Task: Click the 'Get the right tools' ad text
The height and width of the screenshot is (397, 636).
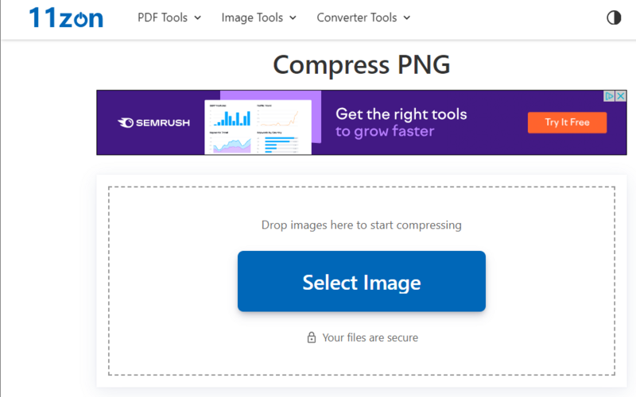Action: pos(401,114)
